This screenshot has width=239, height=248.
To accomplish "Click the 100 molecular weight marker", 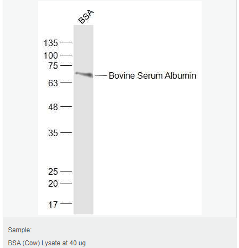I will (51, 55).
